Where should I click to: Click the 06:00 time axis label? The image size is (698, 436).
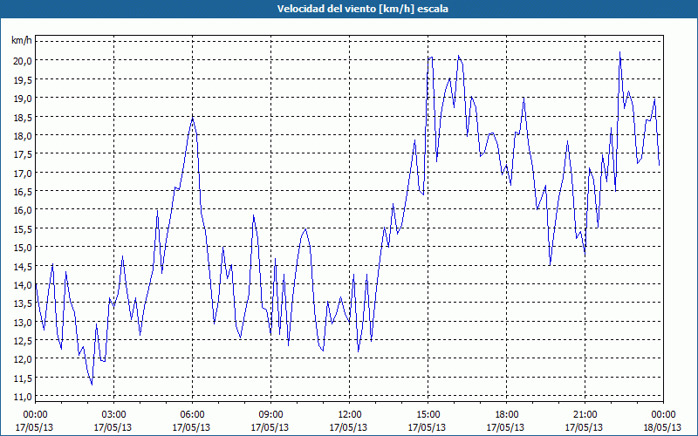pos(192,415)
